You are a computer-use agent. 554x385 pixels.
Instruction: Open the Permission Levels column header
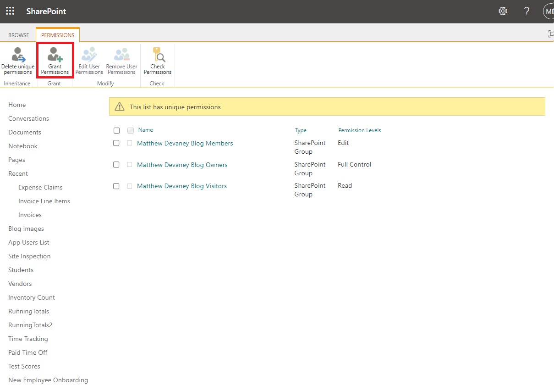[359, 130]
